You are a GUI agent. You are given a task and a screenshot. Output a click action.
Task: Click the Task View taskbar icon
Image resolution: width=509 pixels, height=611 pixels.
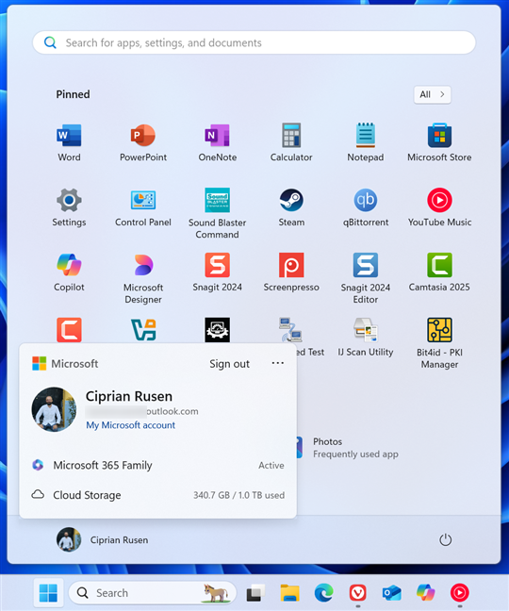pyautogui.click(x=255, y=593)
